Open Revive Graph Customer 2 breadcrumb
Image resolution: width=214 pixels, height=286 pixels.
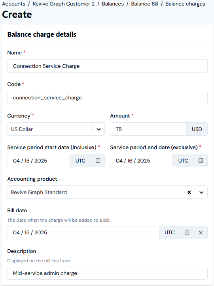pyautogui.click(x=63, y=4)
